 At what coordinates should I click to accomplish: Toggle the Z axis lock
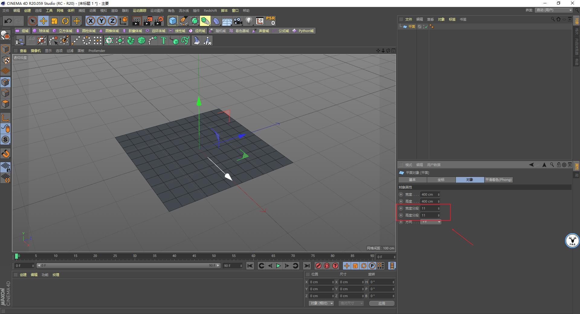point(112,21)
